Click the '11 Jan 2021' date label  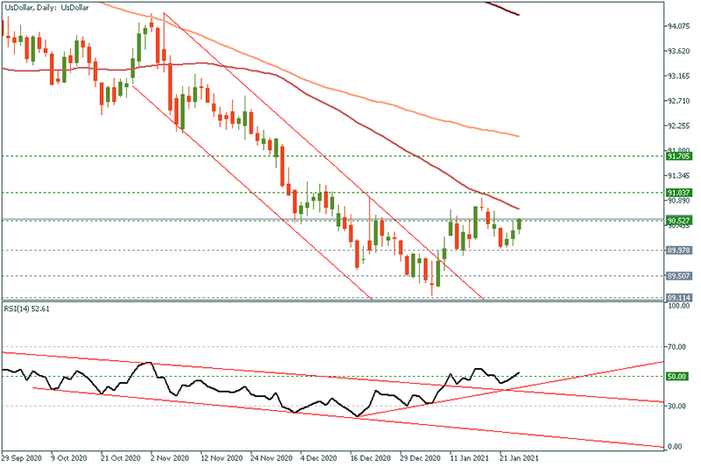click(x=470, y=458)
